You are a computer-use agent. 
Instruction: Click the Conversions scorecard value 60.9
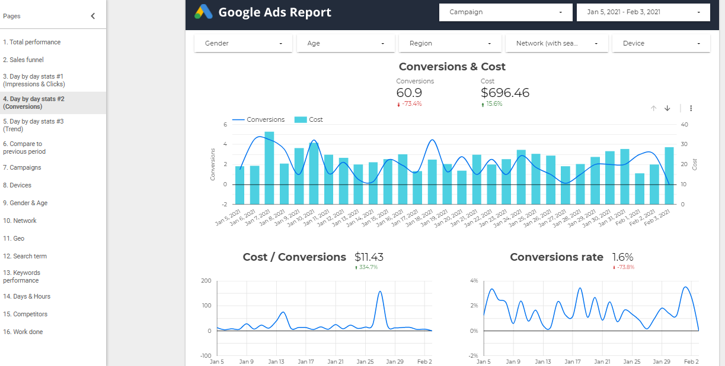(x=409, y=93)
